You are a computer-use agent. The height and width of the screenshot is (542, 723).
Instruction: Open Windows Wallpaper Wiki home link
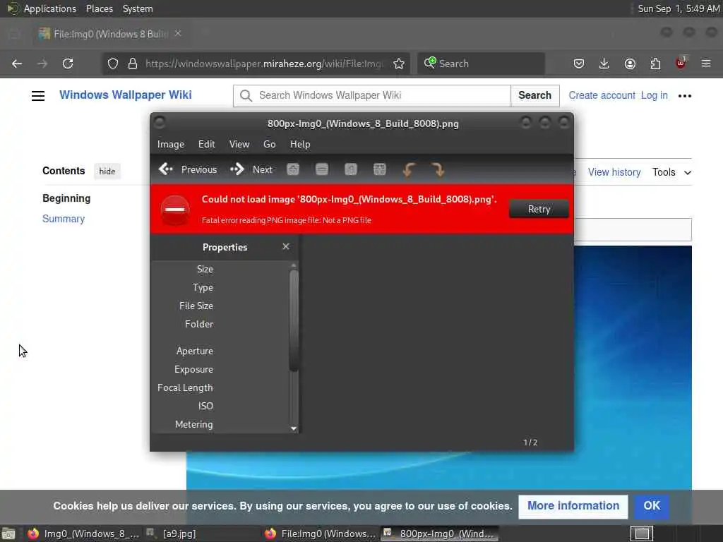tap(126, 95)
